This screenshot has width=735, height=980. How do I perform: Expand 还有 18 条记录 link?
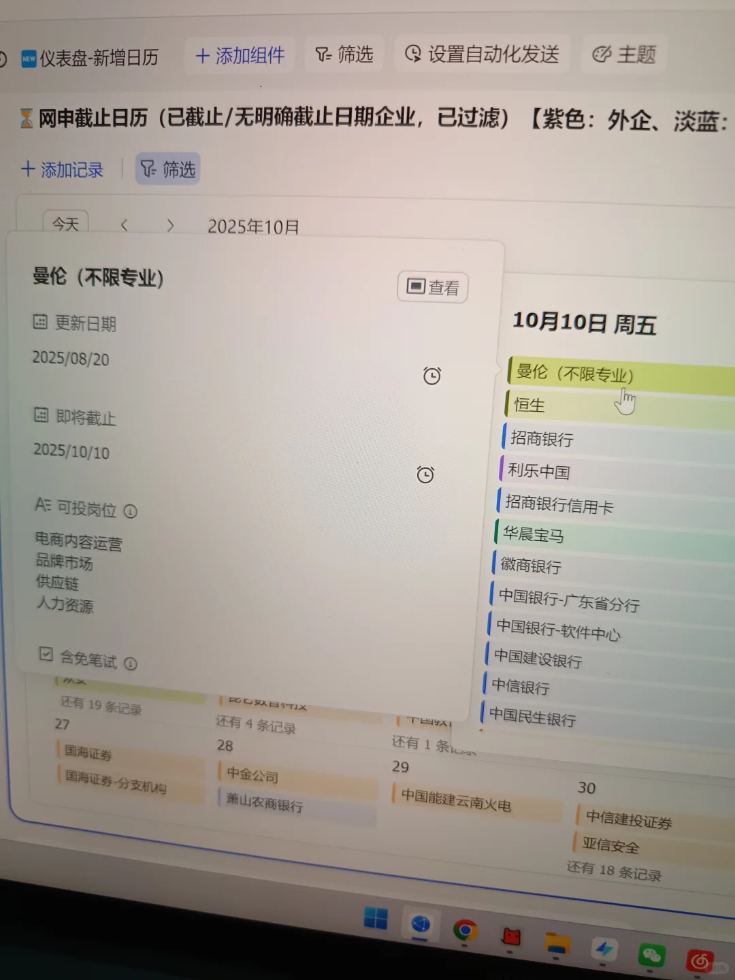[614, 870]
